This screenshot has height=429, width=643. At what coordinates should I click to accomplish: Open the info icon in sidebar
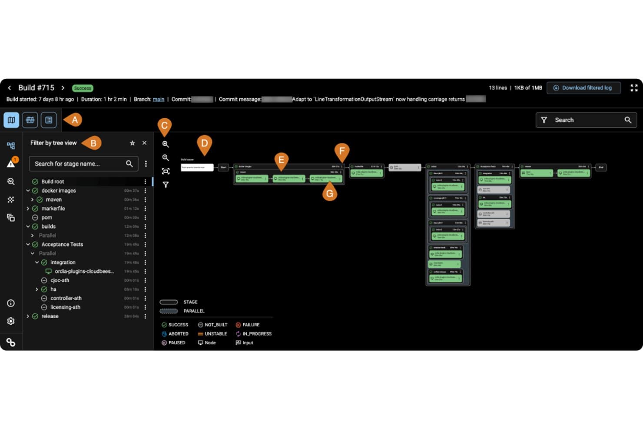(11, 303)
